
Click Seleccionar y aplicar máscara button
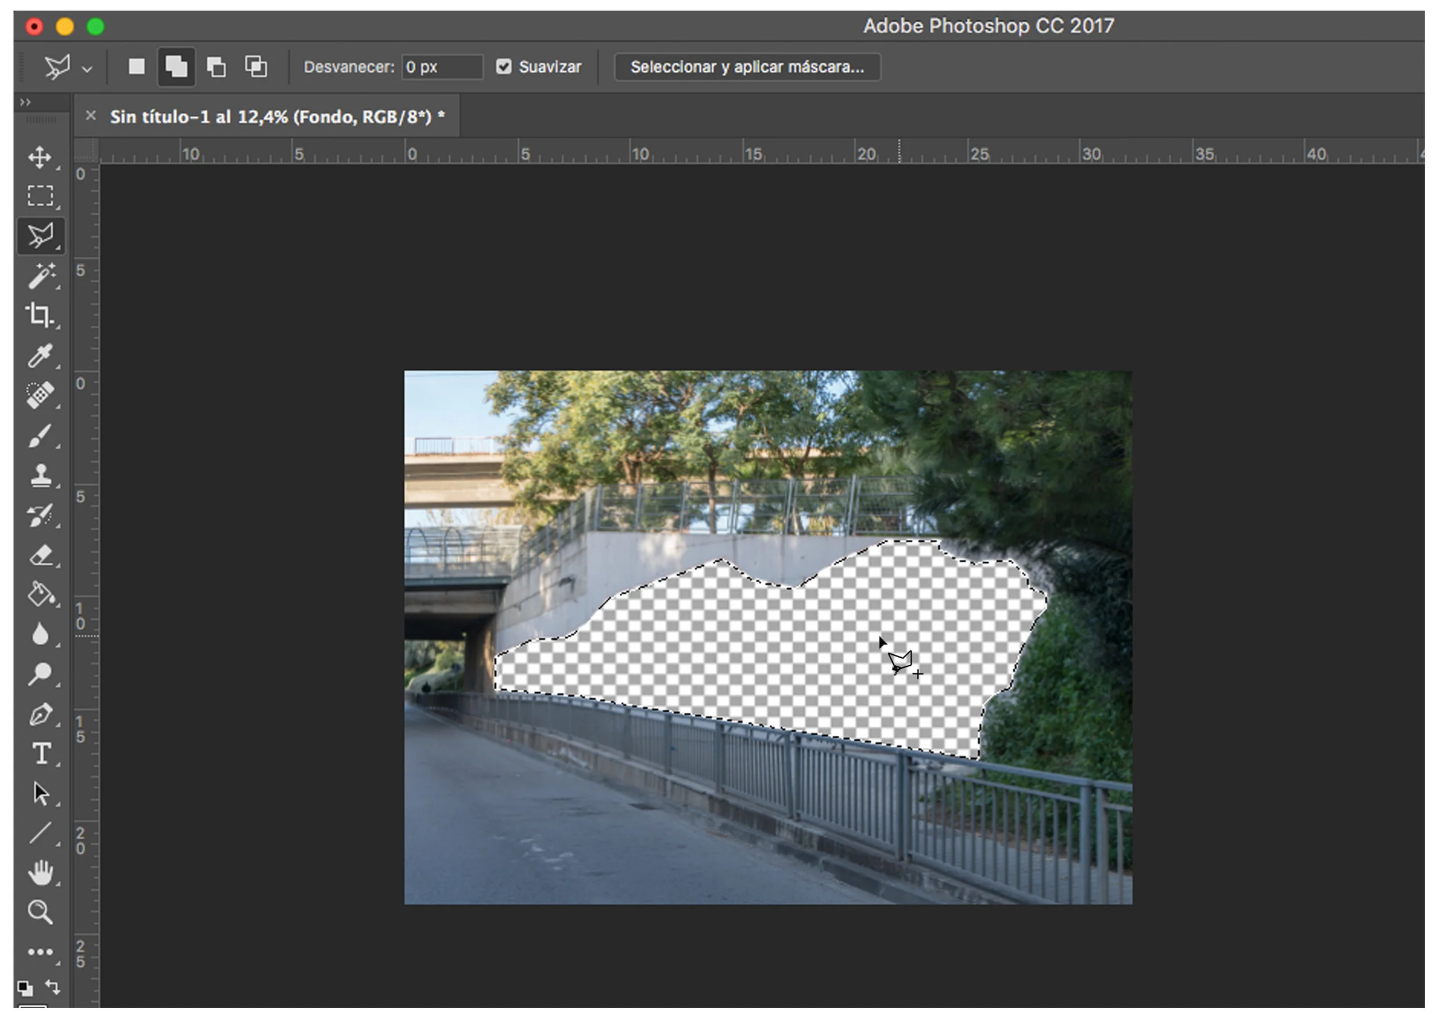747,67
